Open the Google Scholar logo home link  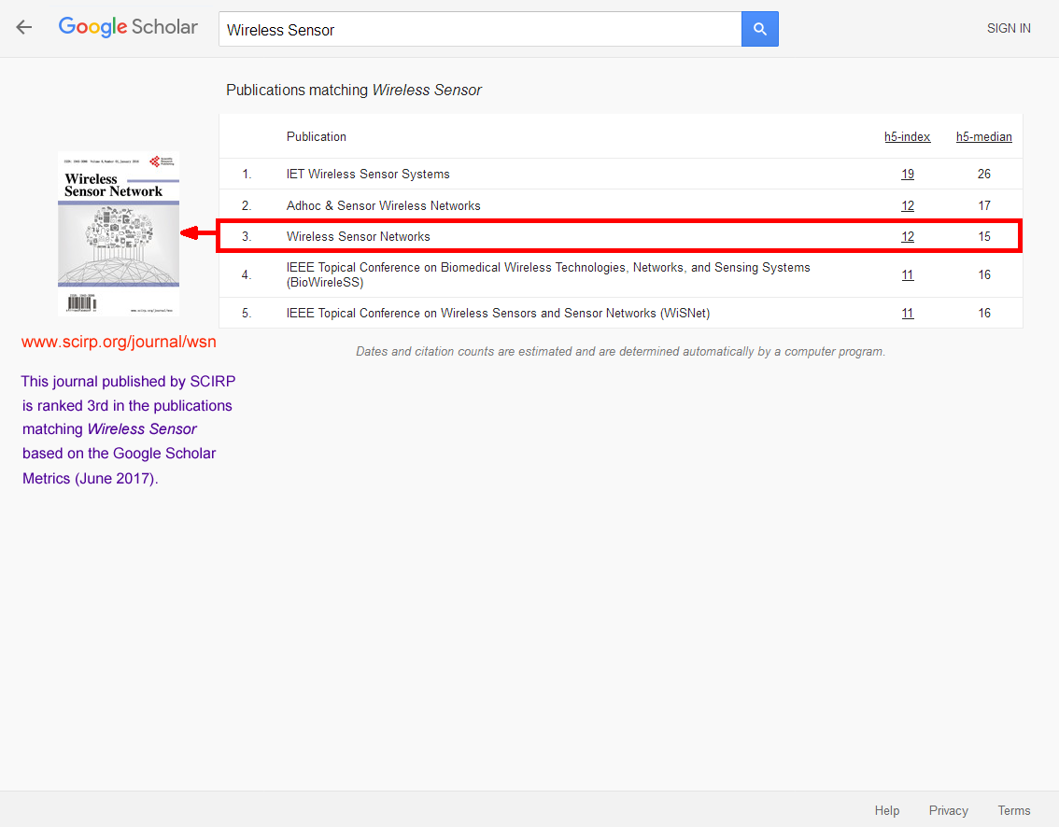tap(128, 27)
